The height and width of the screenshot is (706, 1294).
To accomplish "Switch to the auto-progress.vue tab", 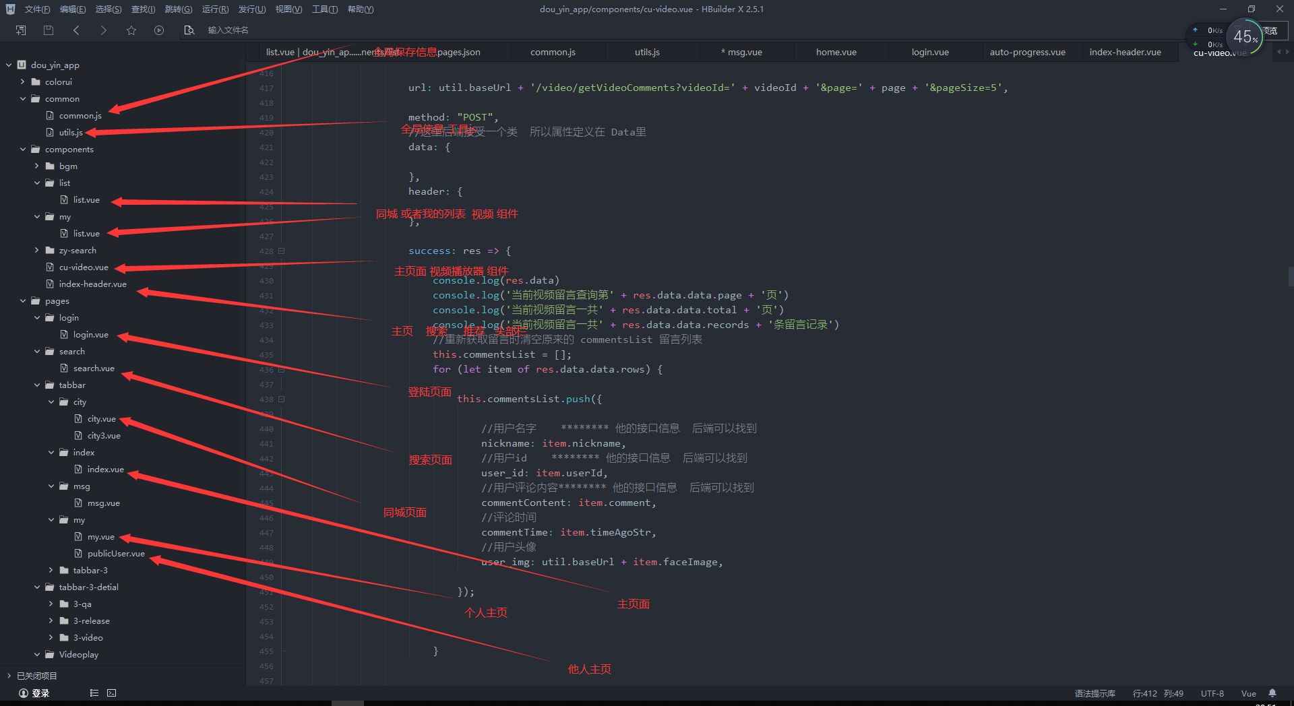I will [x=1027, y=52].
